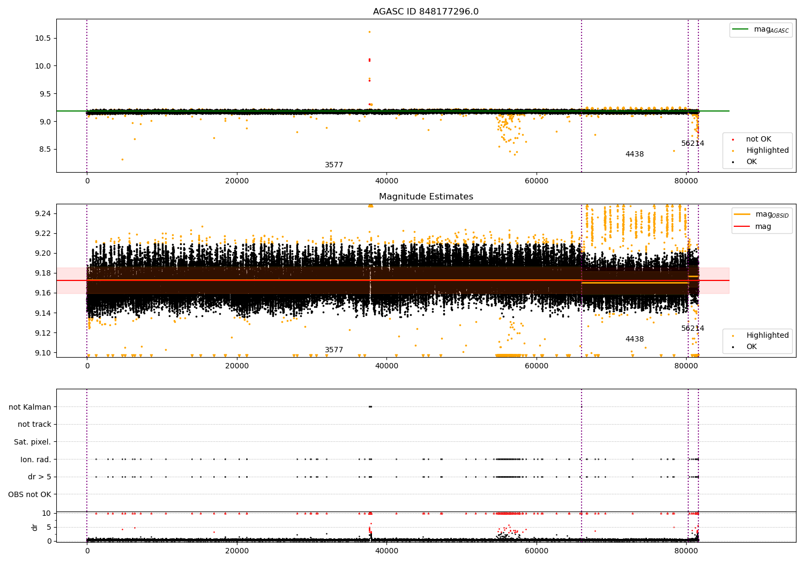The image size is (804, 563).
Task: Click the 'Sat. pixel.' row label
Action: pos(33,442)
